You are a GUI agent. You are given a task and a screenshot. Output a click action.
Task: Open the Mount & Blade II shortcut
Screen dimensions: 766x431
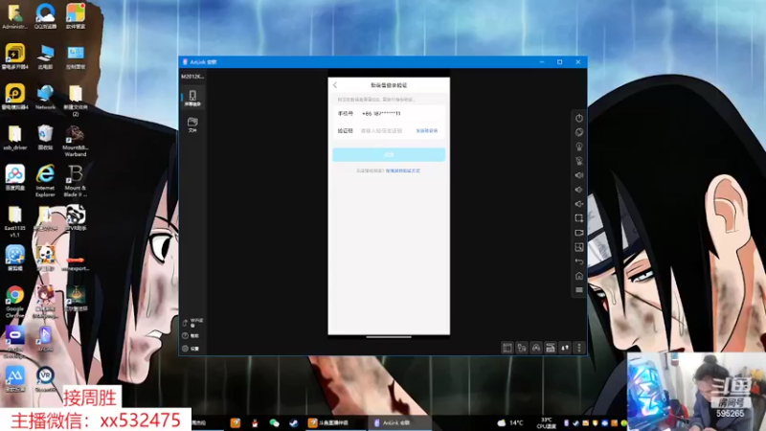[76, 181]
